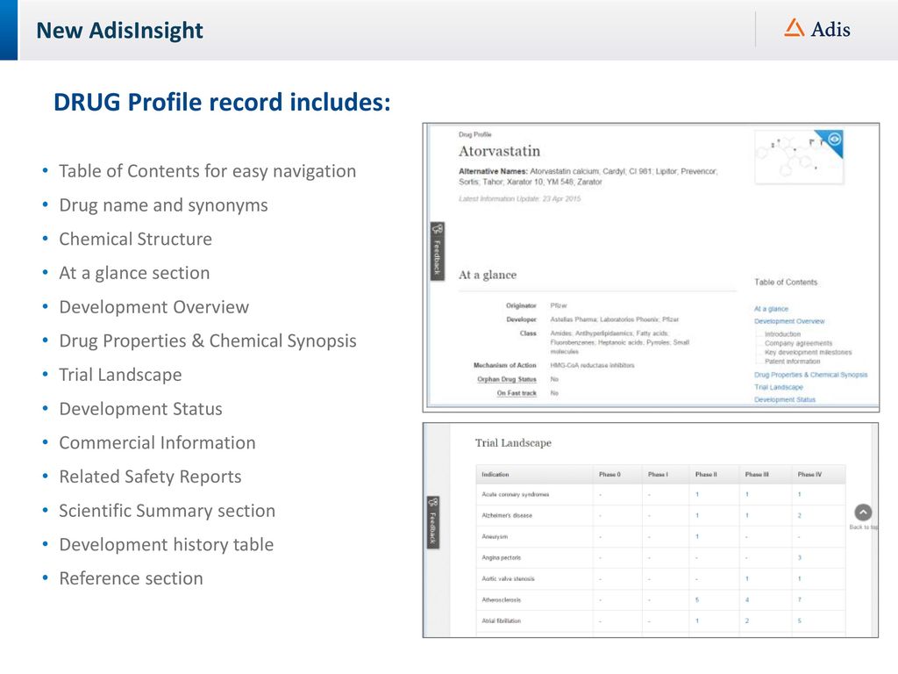Open Key development milestones in Table of Contents
The height and width of the screenshot is (674, 898).
pos(808,353)
